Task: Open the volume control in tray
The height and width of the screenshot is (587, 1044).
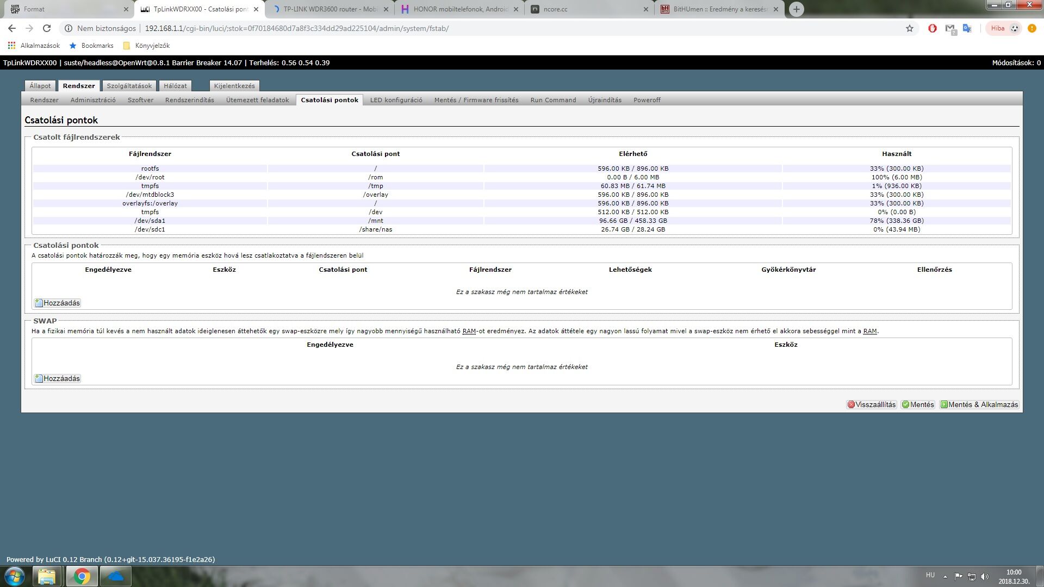Action: coord(985,576)
